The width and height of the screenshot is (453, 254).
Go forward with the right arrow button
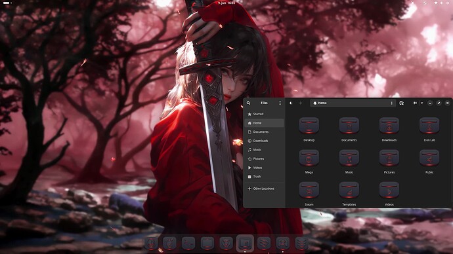coord(300,103)
